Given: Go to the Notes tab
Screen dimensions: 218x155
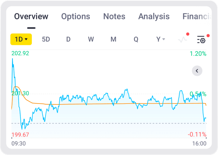Looking at the screenshot, I should [114, 16].
